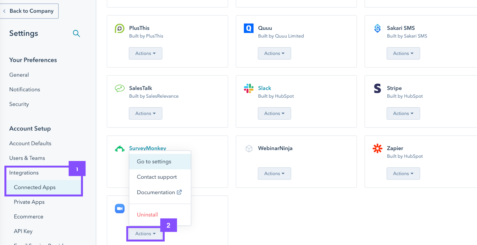This screenshot has height=245, width=477.
Task: Click the Stripe app logo
Action: [377, 88]
